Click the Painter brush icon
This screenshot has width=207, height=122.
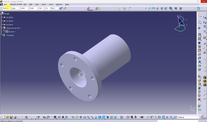click(61, 8)
